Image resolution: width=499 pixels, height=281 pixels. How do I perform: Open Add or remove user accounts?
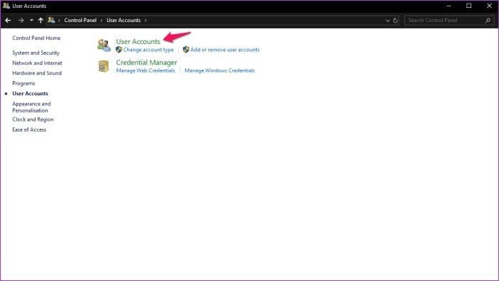click(x=225, y=50)
